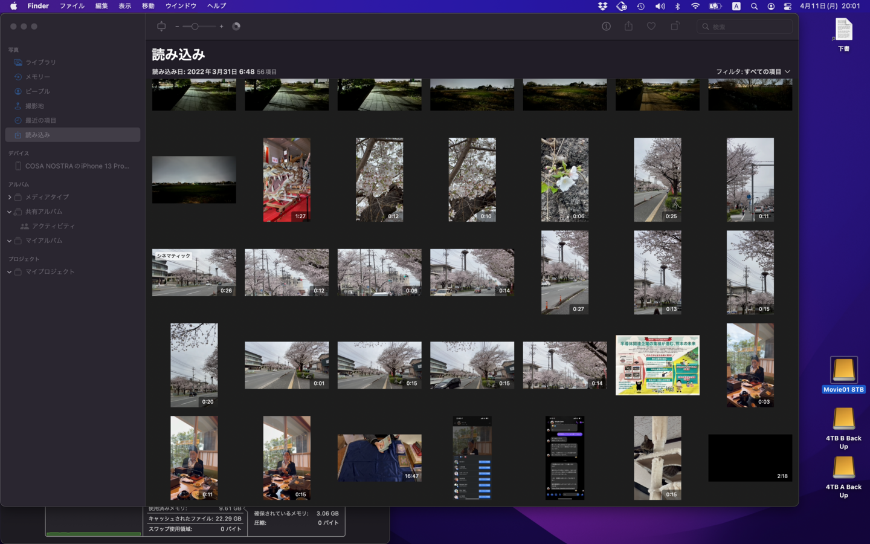870x544 pixels.
Task: Select COSA NOSTRA iPhone 13 Pro device
Action: pos(77,166)
